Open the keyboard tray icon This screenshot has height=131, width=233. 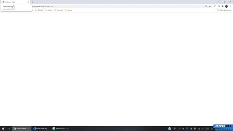click(x=207, y=128)
